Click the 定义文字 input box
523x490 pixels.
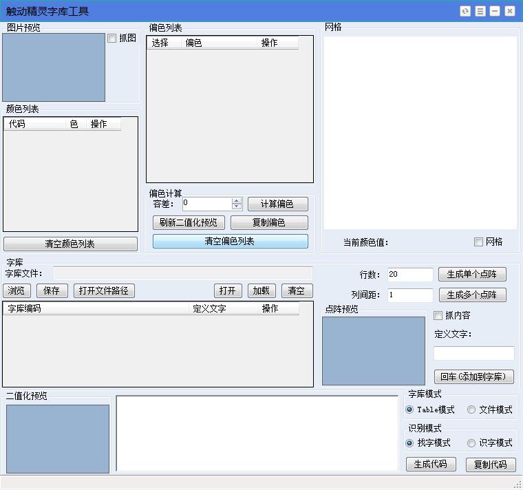point(474,353)
